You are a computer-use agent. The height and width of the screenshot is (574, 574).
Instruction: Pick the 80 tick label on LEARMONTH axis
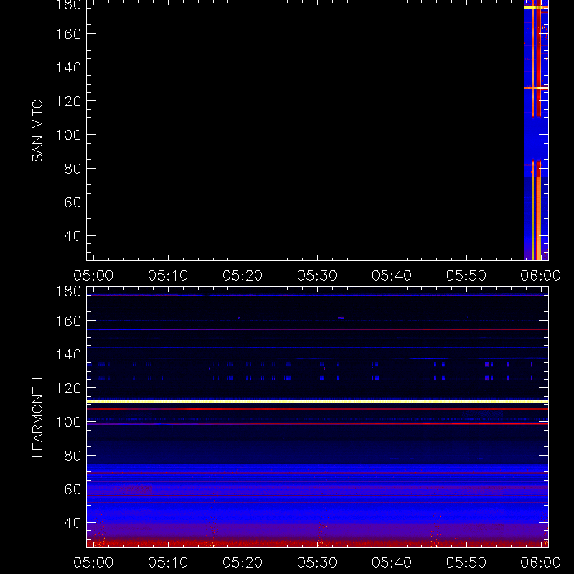[72, 456]
